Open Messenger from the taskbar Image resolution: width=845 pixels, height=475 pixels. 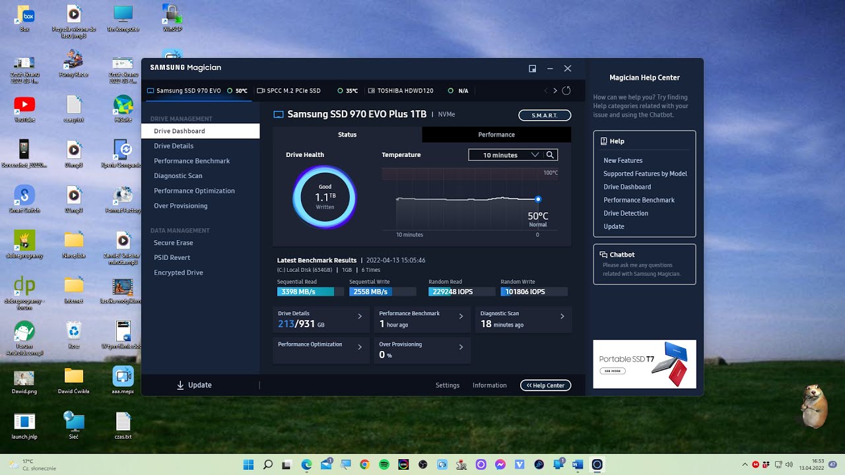(500, 464)
